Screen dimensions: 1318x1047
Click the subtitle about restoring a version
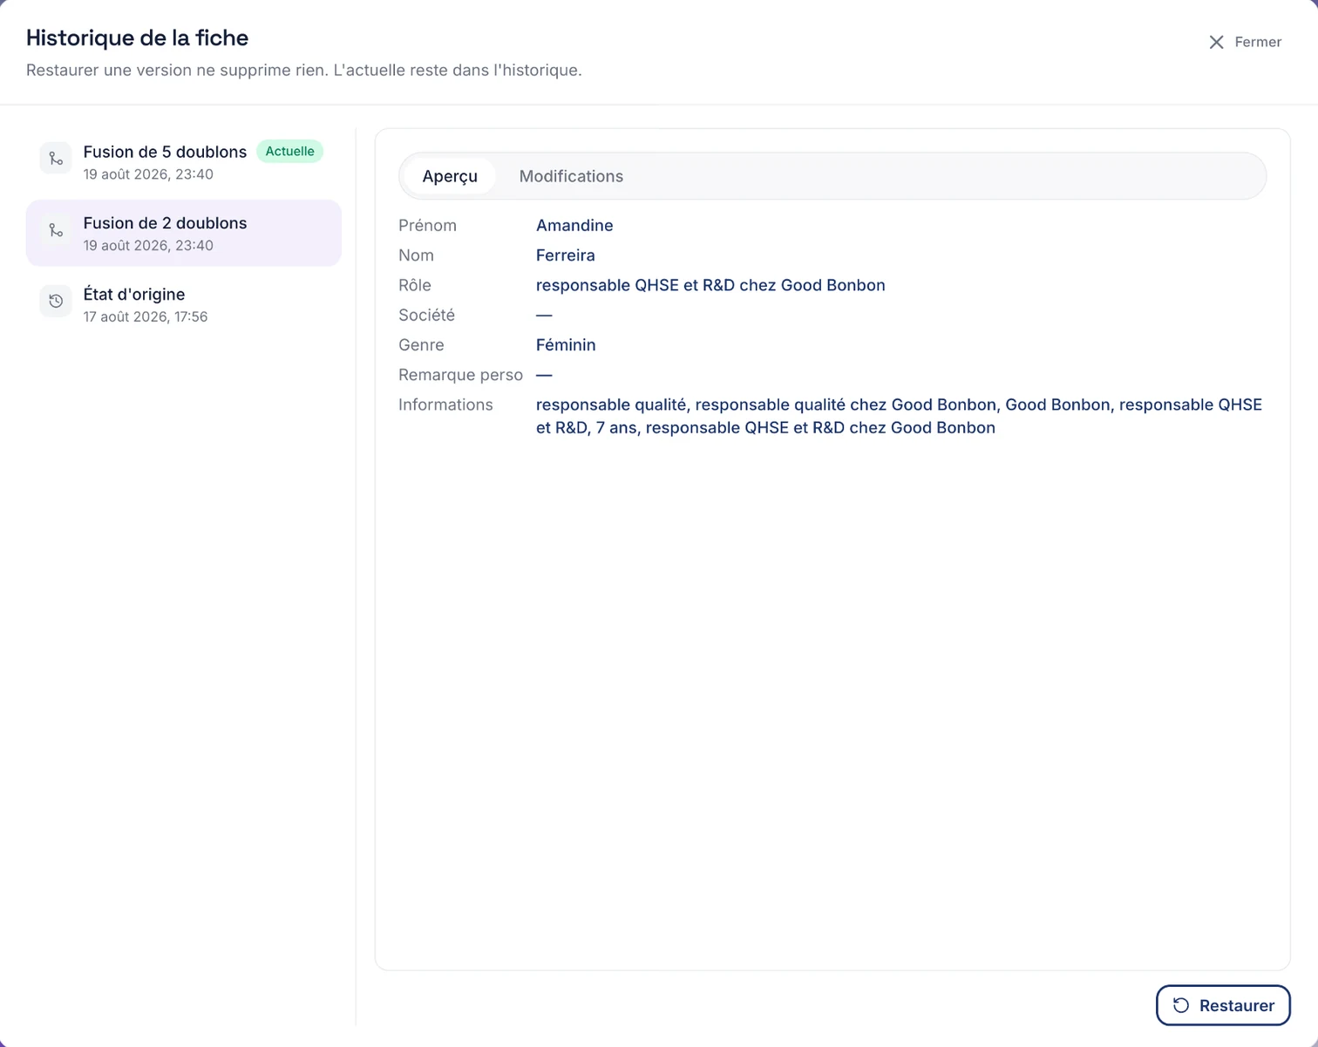pyautogui.click(x=303, y=70)
